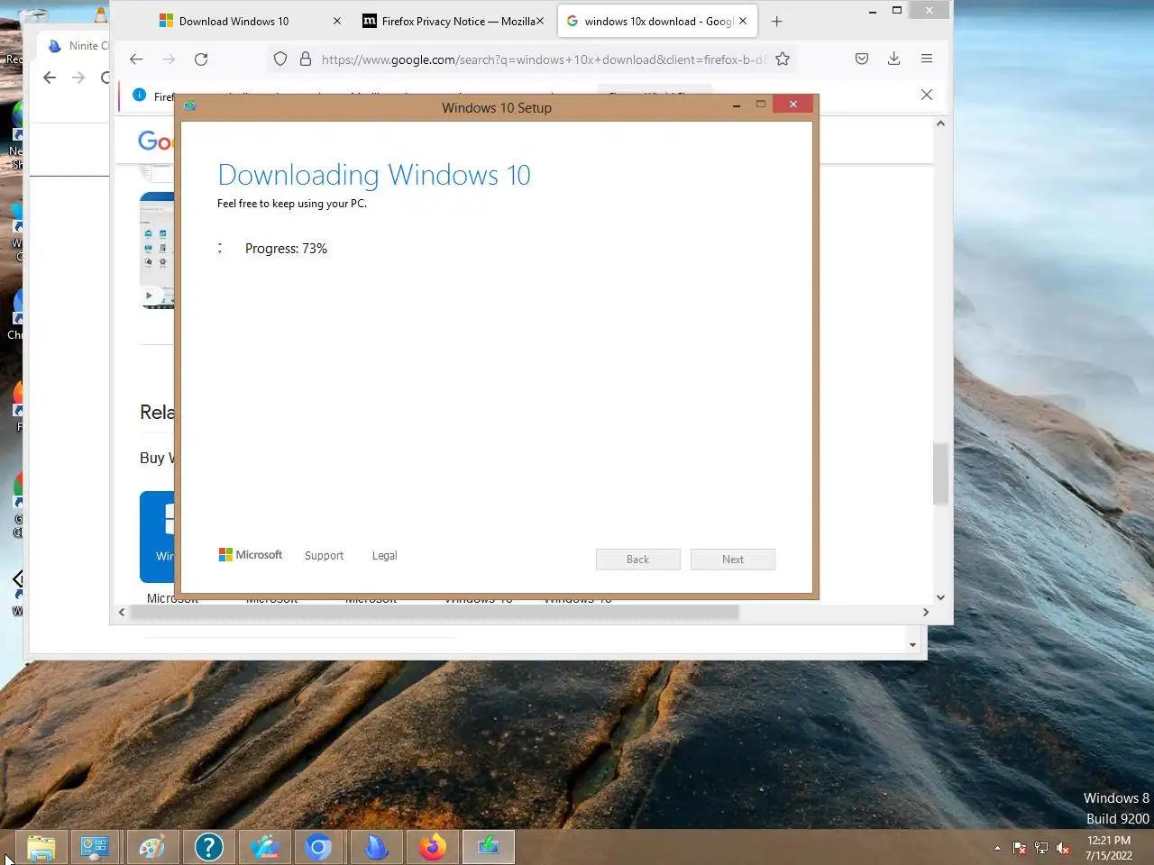Launch Paint from the taskbar
The width and height of the screenshot is (1154, 865).
[x=151, y=847]
